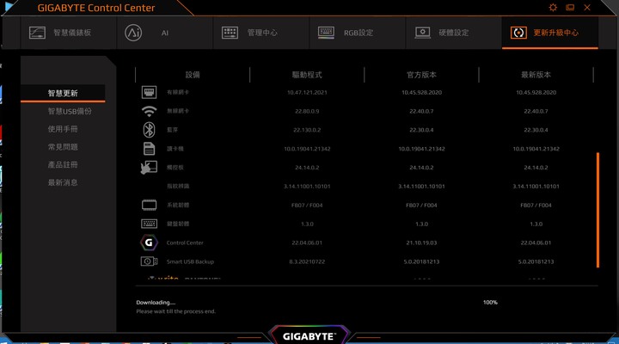Image resolution: width=619 pixels, height=344 pixels.
Task: Switch to the AI tab
Action: coord(165,33)
